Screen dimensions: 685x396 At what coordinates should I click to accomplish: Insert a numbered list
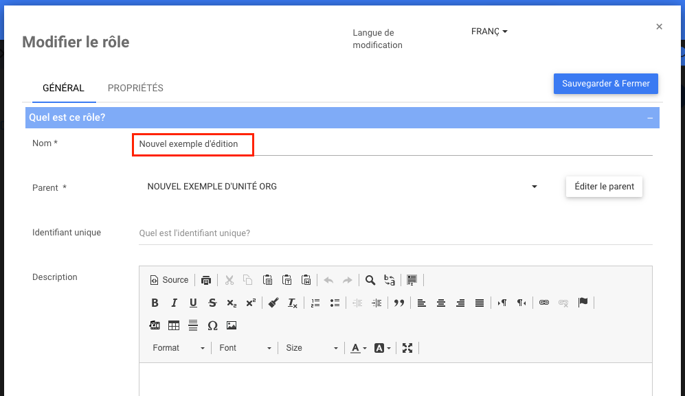[315, 303]
